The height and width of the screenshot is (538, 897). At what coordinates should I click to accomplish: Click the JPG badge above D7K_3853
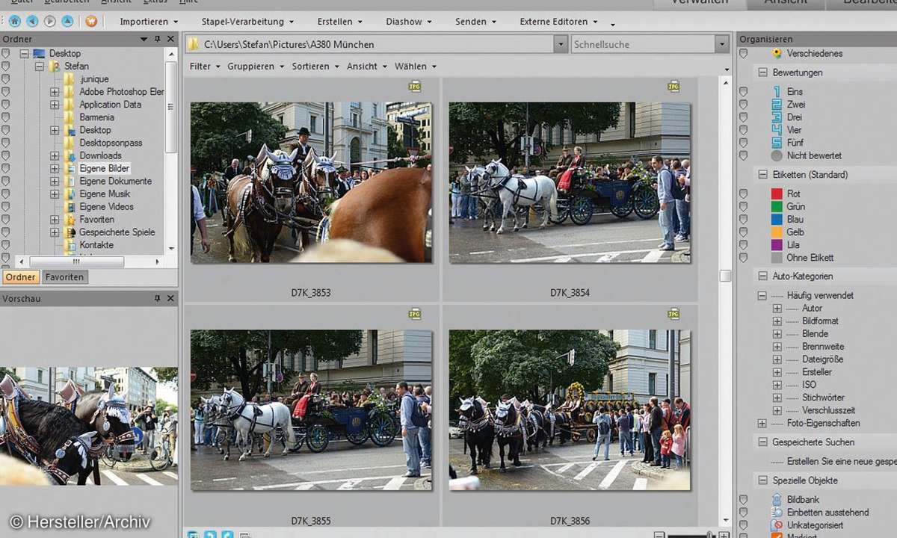[x=415, y=87]
